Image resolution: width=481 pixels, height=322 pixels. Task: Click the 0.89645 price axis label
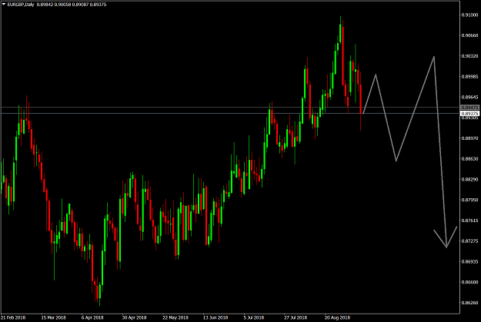(x=470, y=97)
